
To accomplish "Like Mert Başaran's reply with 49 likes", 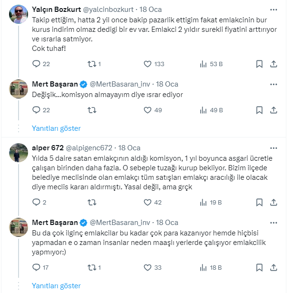I will click(x=147, y=110).
